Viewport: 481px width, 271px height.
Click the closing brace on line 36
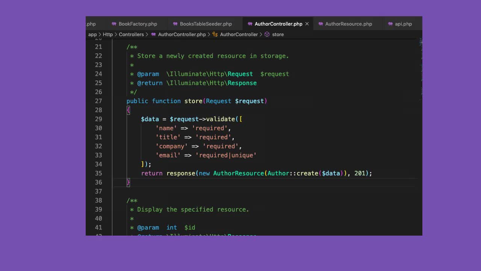pyautogui.click(x=128, y=182)
